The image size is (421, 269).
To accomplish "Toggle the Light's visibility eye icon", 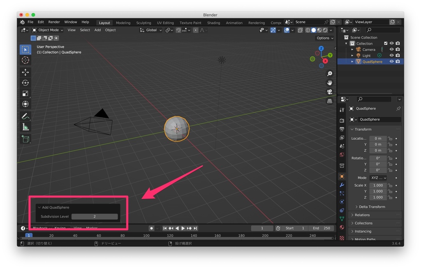I will pos(392,55).
